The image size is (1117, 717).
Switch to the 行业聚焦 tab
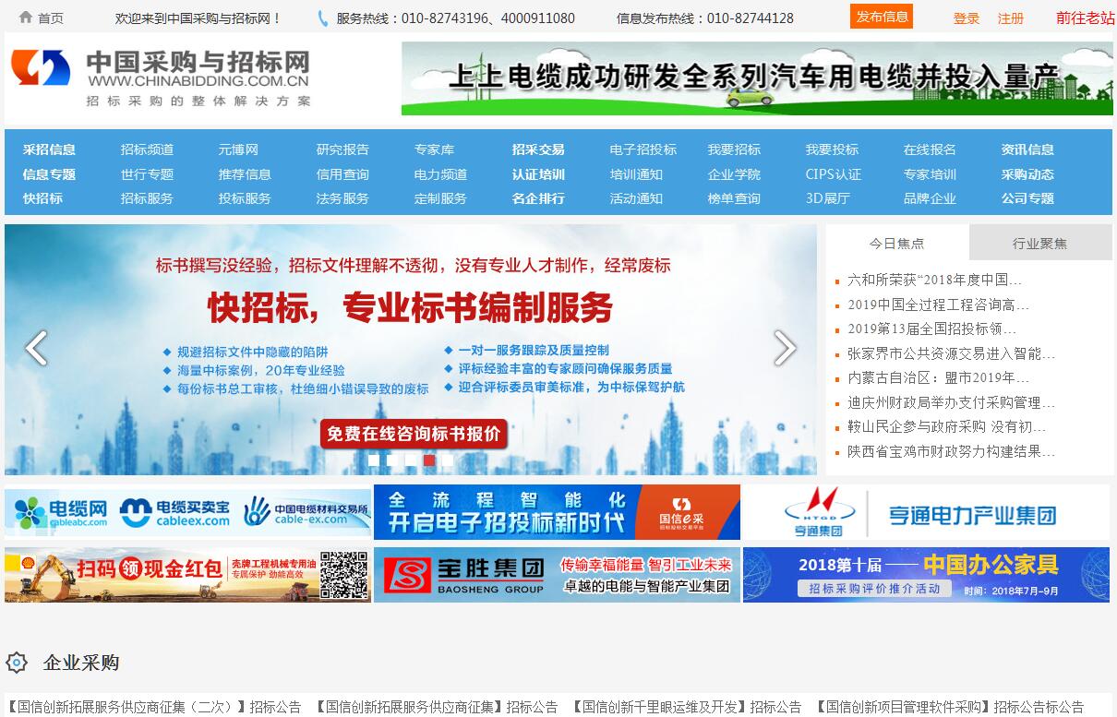1039,244
